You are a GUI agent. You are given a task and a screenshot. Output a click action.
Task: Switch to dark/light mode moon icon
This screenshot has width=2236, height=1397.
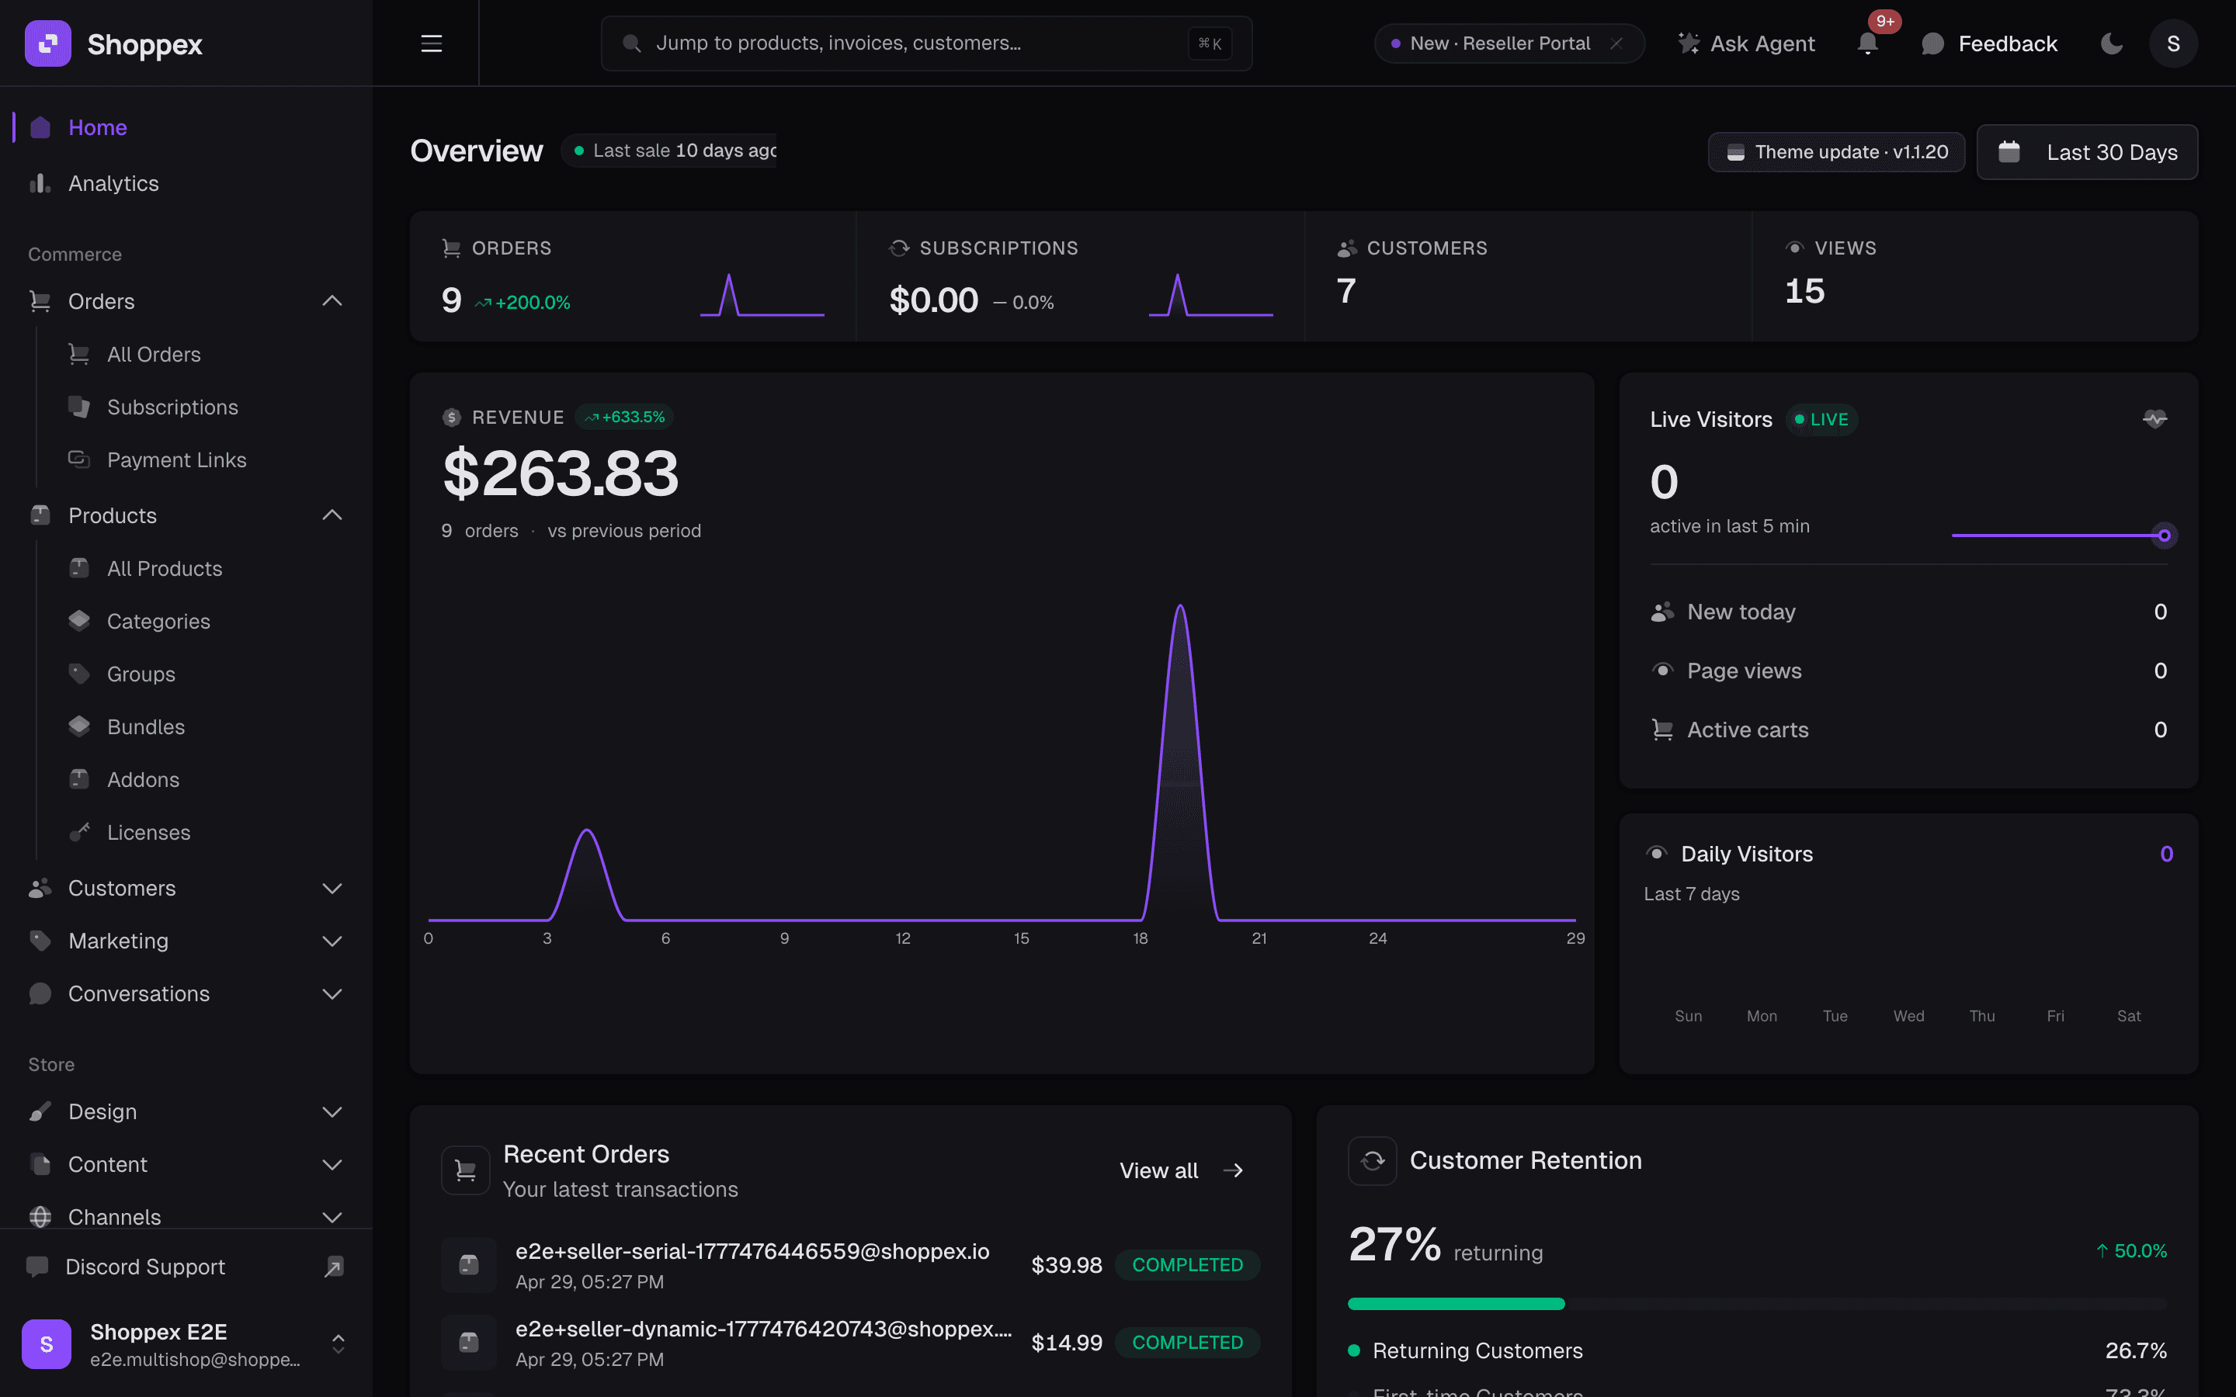[2111, 43]
